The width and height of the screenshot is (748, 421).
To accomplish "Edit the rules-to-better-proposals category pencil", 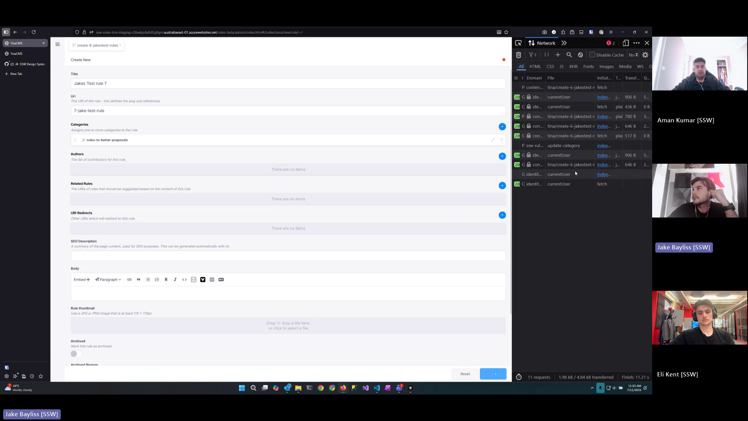I will [x=493, y=140].
